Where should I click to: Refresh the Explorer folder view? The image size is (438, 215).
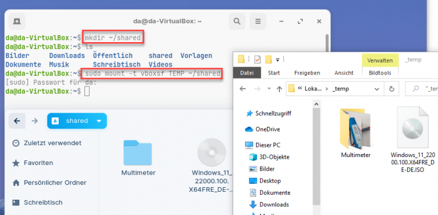[x=392, y=89]
